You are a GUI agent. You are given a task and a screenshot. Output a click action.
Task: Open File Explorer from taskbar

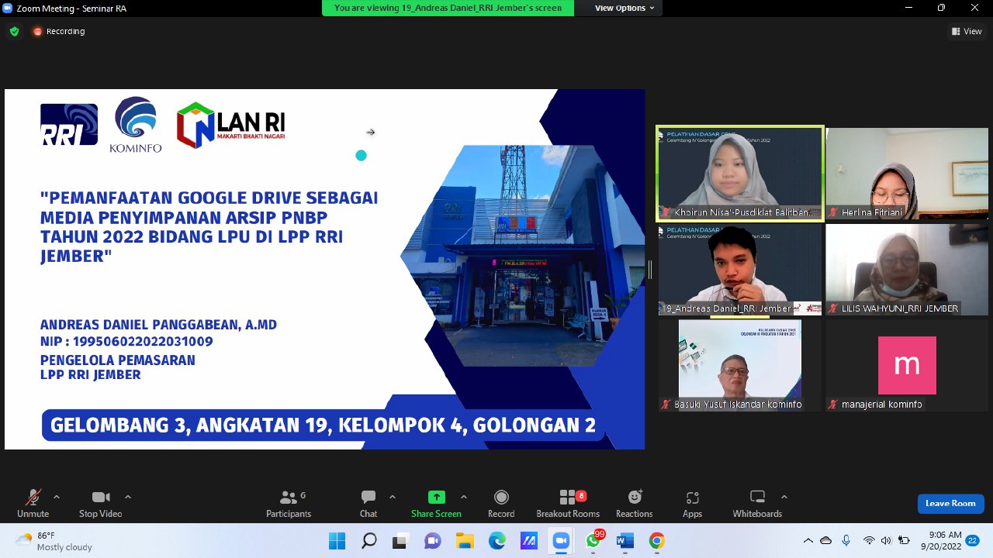click(465, 541)
